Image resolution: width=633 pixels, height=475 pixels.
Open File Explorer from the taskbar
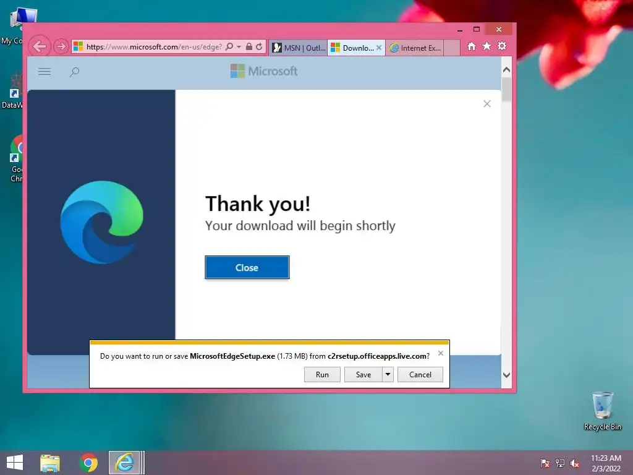click(49, 463)
